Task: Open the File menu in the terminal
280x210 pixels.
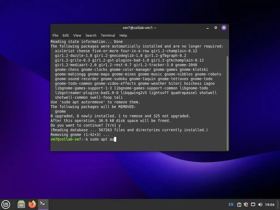Action: tap(55, 35)
